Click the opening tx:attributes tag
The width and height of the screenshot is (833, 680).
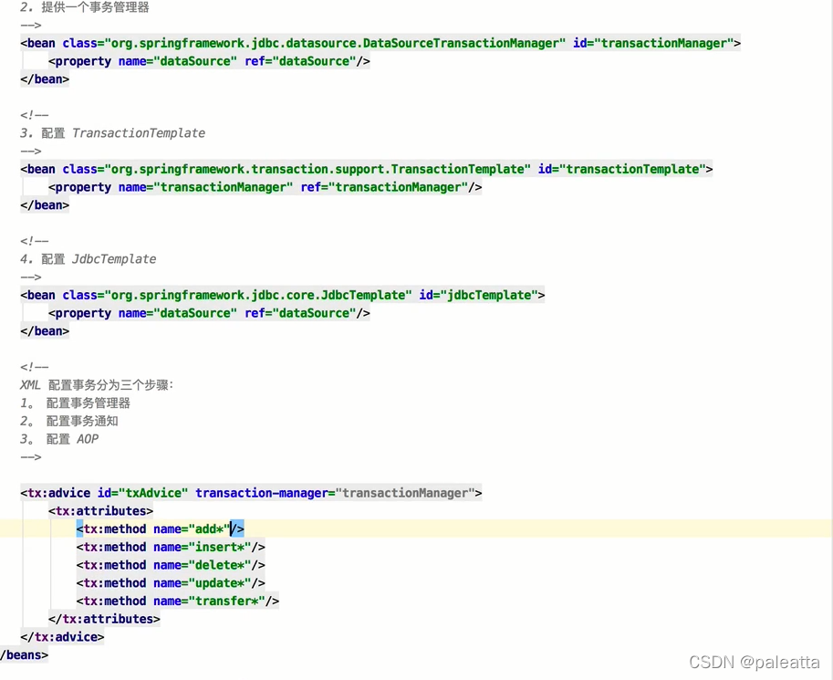pos(100,511)
